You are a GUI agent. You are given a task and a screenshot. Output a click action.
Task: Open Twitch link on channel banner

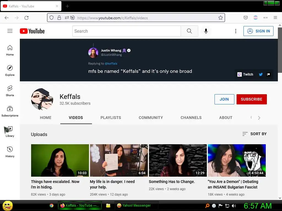[x=245, y=74]
